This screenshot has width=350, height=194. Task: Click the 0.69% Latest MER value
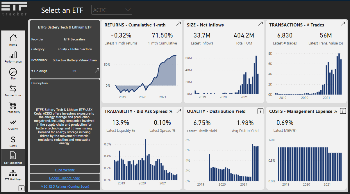click(x=285, y=123)
